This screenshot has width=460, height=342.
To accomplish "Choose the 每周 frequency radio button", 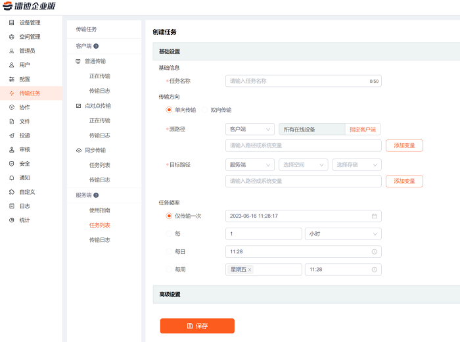I will coord(169,269).
